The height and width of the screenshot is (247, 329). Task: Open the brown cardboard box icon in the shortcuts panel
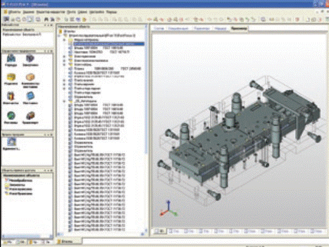tap(30, 77)
